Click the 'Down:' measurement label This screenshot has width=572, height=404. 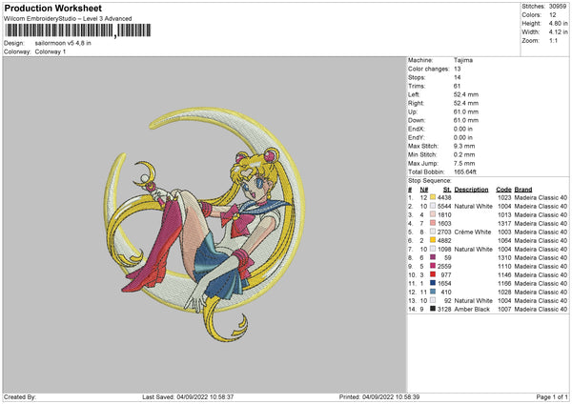tap(417, 120)
